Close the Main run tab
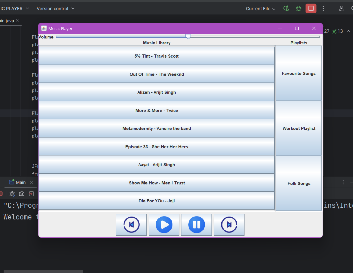The width and height of the screenshot is (353, 273). tap(32, 182)
